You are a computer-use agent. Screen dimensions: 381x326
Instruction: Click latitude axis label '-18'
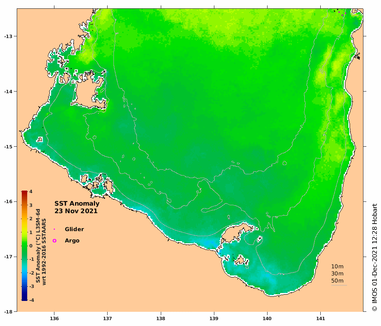coord(8,312)
